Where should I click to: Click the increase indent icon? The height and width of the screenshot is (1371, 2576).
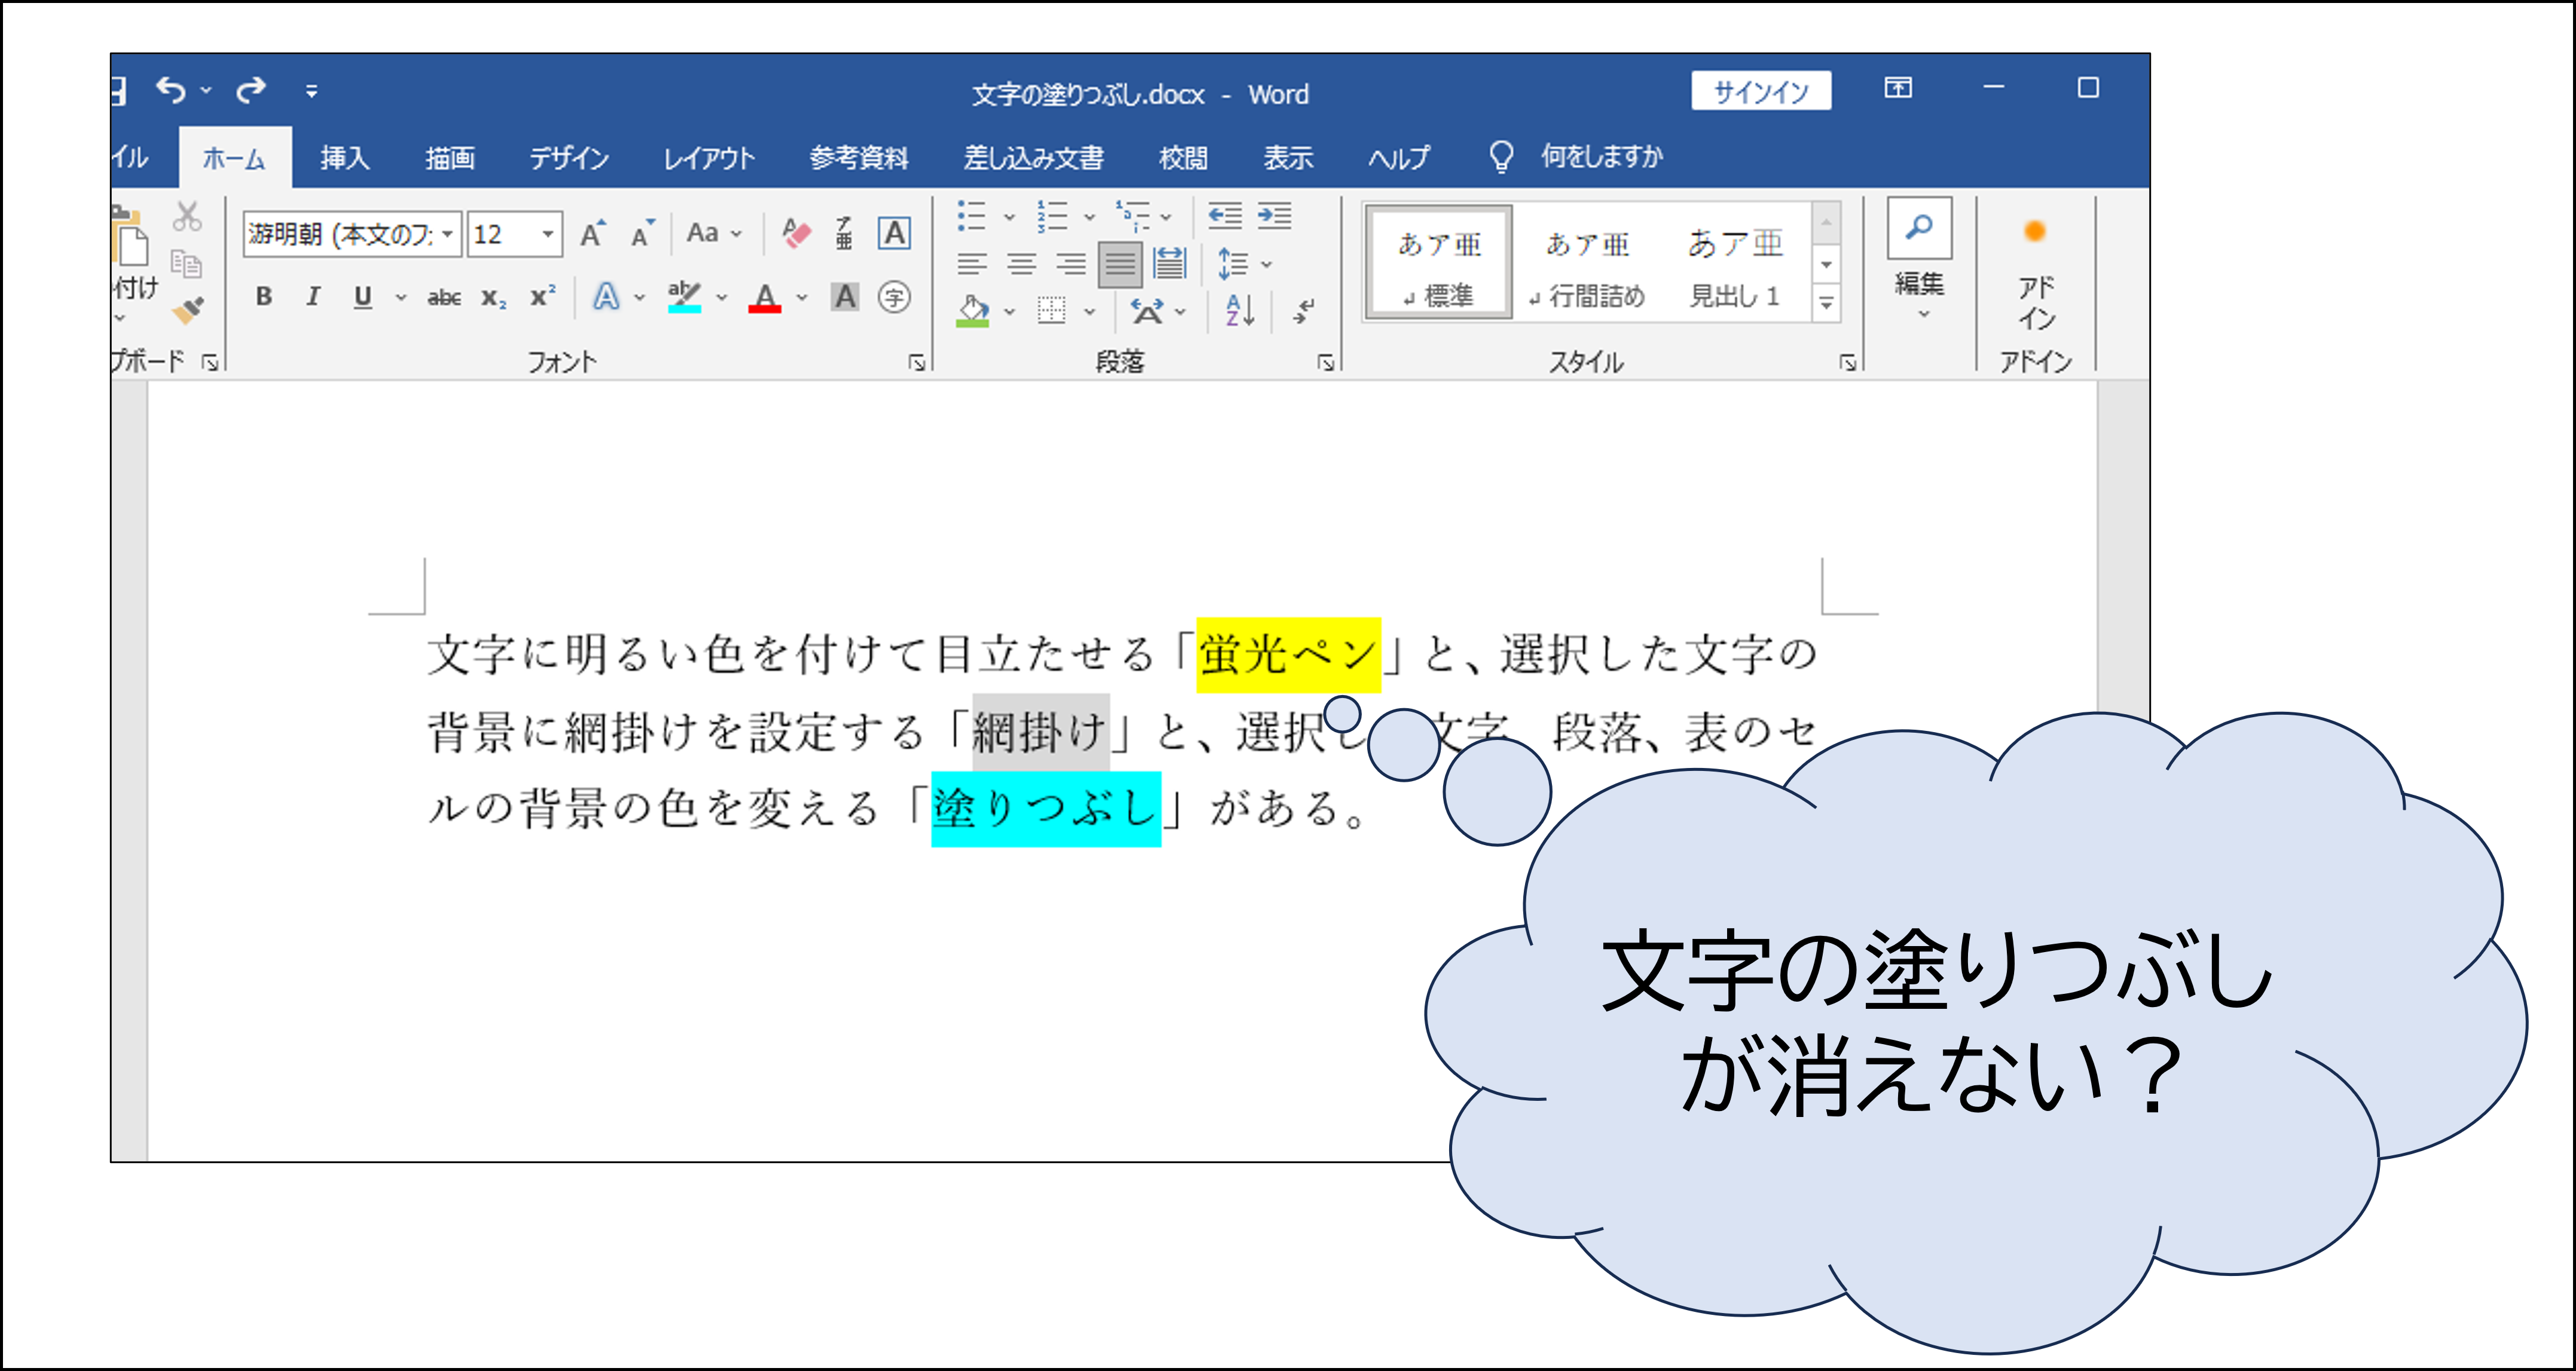click(x=1274, y=216)
